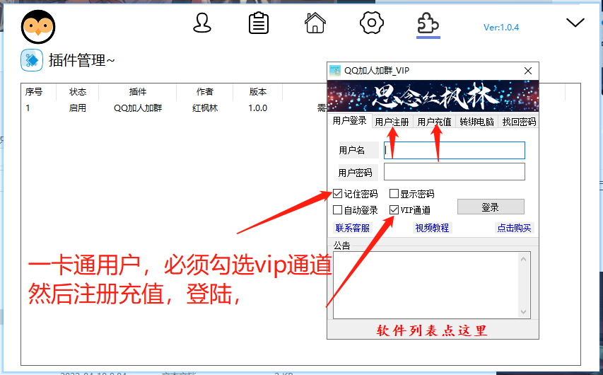Switch to the 用户登录 tab
Viewport: 603px width, 375px height.
(x=350, y=120)
